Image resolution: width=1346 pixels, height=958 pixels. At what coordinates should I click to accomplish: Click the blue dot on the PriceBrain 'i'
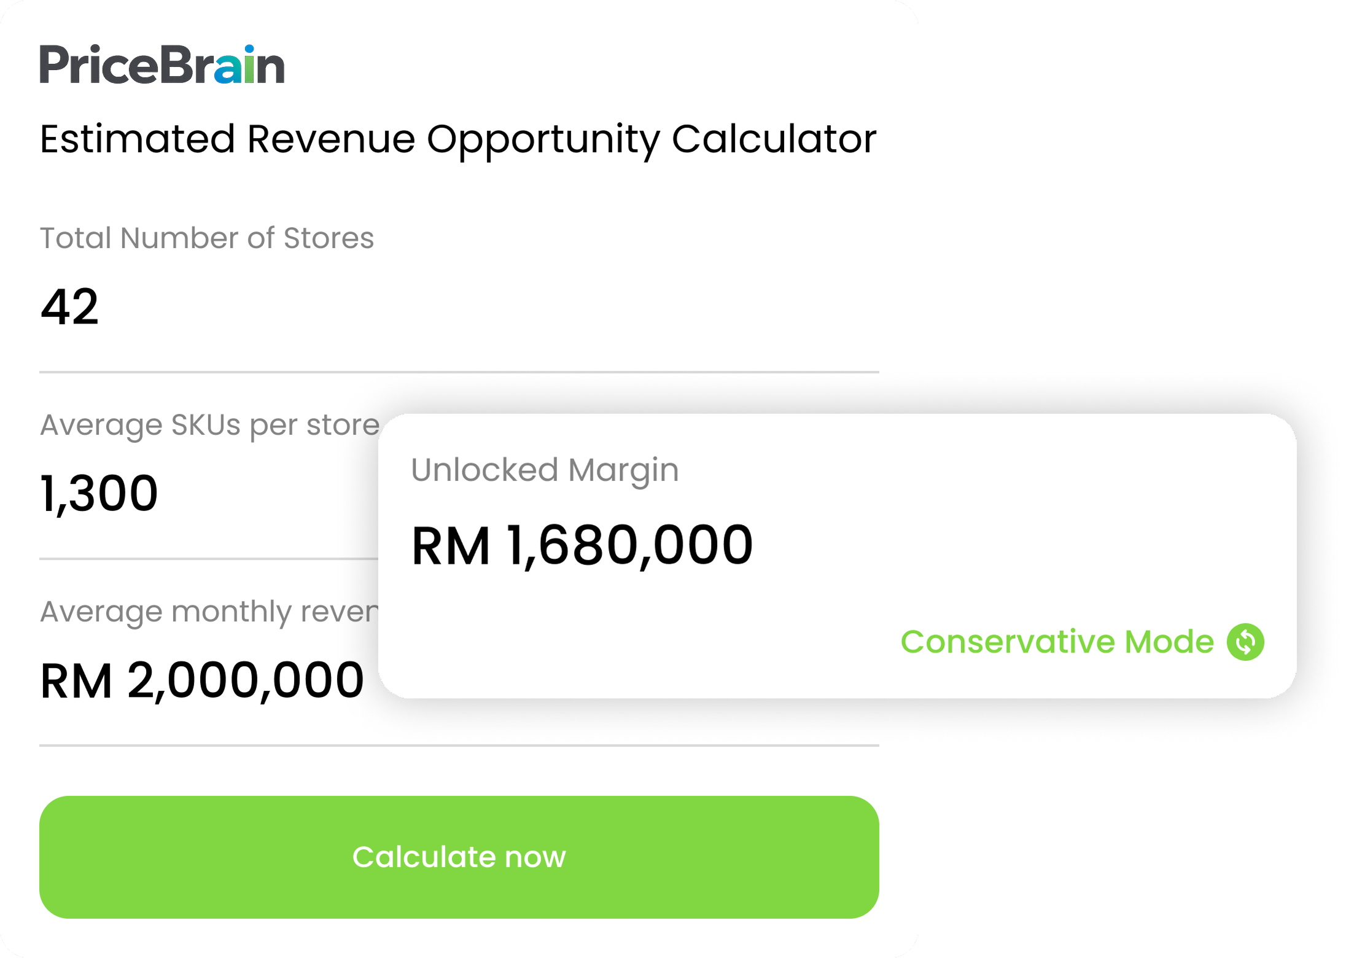pos(249,49)
